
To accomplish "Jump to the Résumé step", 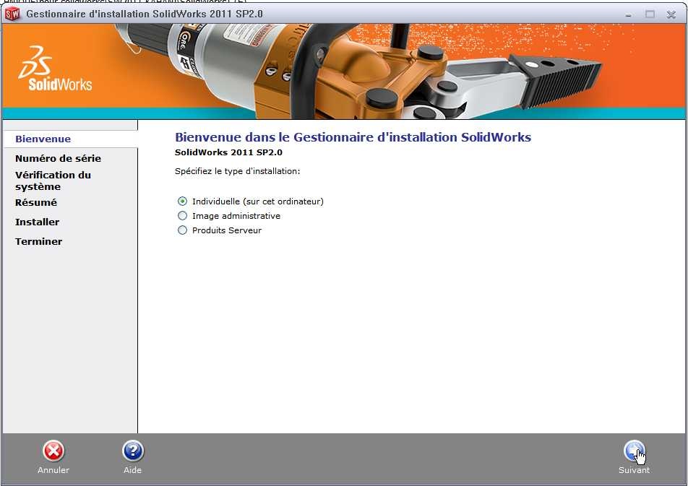I will tap(36, 203).
